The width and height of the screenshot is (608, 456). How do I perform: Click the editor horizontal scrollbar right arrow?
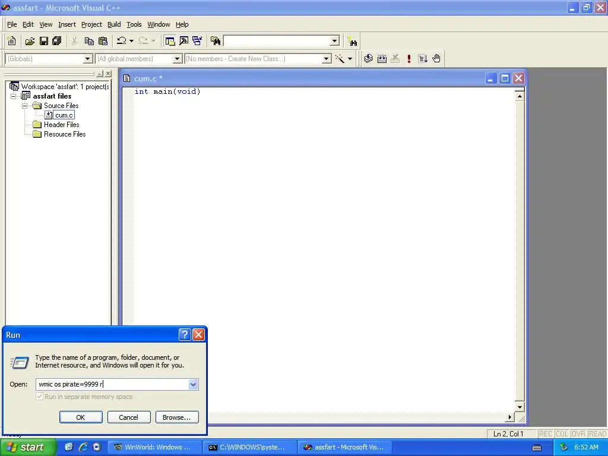(x=510, y=417)
